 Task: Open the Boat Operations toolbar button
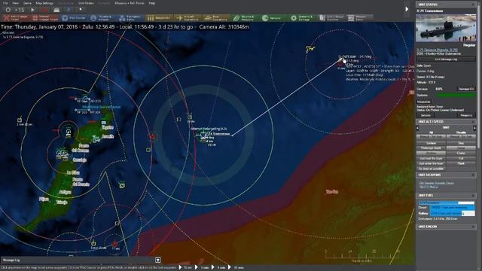[x=216, y=18]
